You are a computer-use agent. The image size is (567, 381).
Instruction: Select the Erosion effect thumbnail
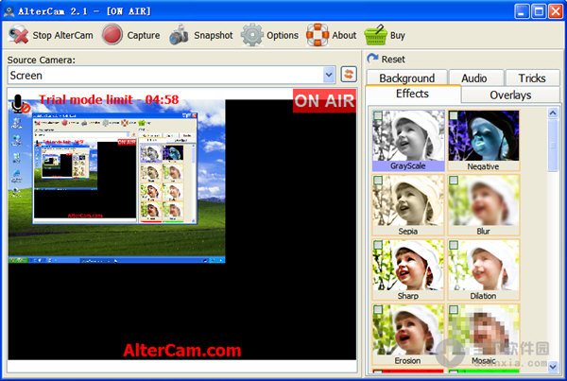(x=408, y=335)
